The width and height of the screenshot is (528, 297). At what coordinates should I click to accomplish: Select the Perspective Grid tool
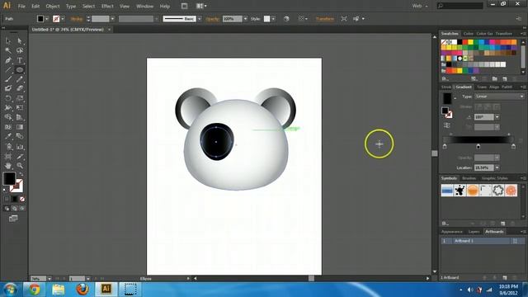20,117
